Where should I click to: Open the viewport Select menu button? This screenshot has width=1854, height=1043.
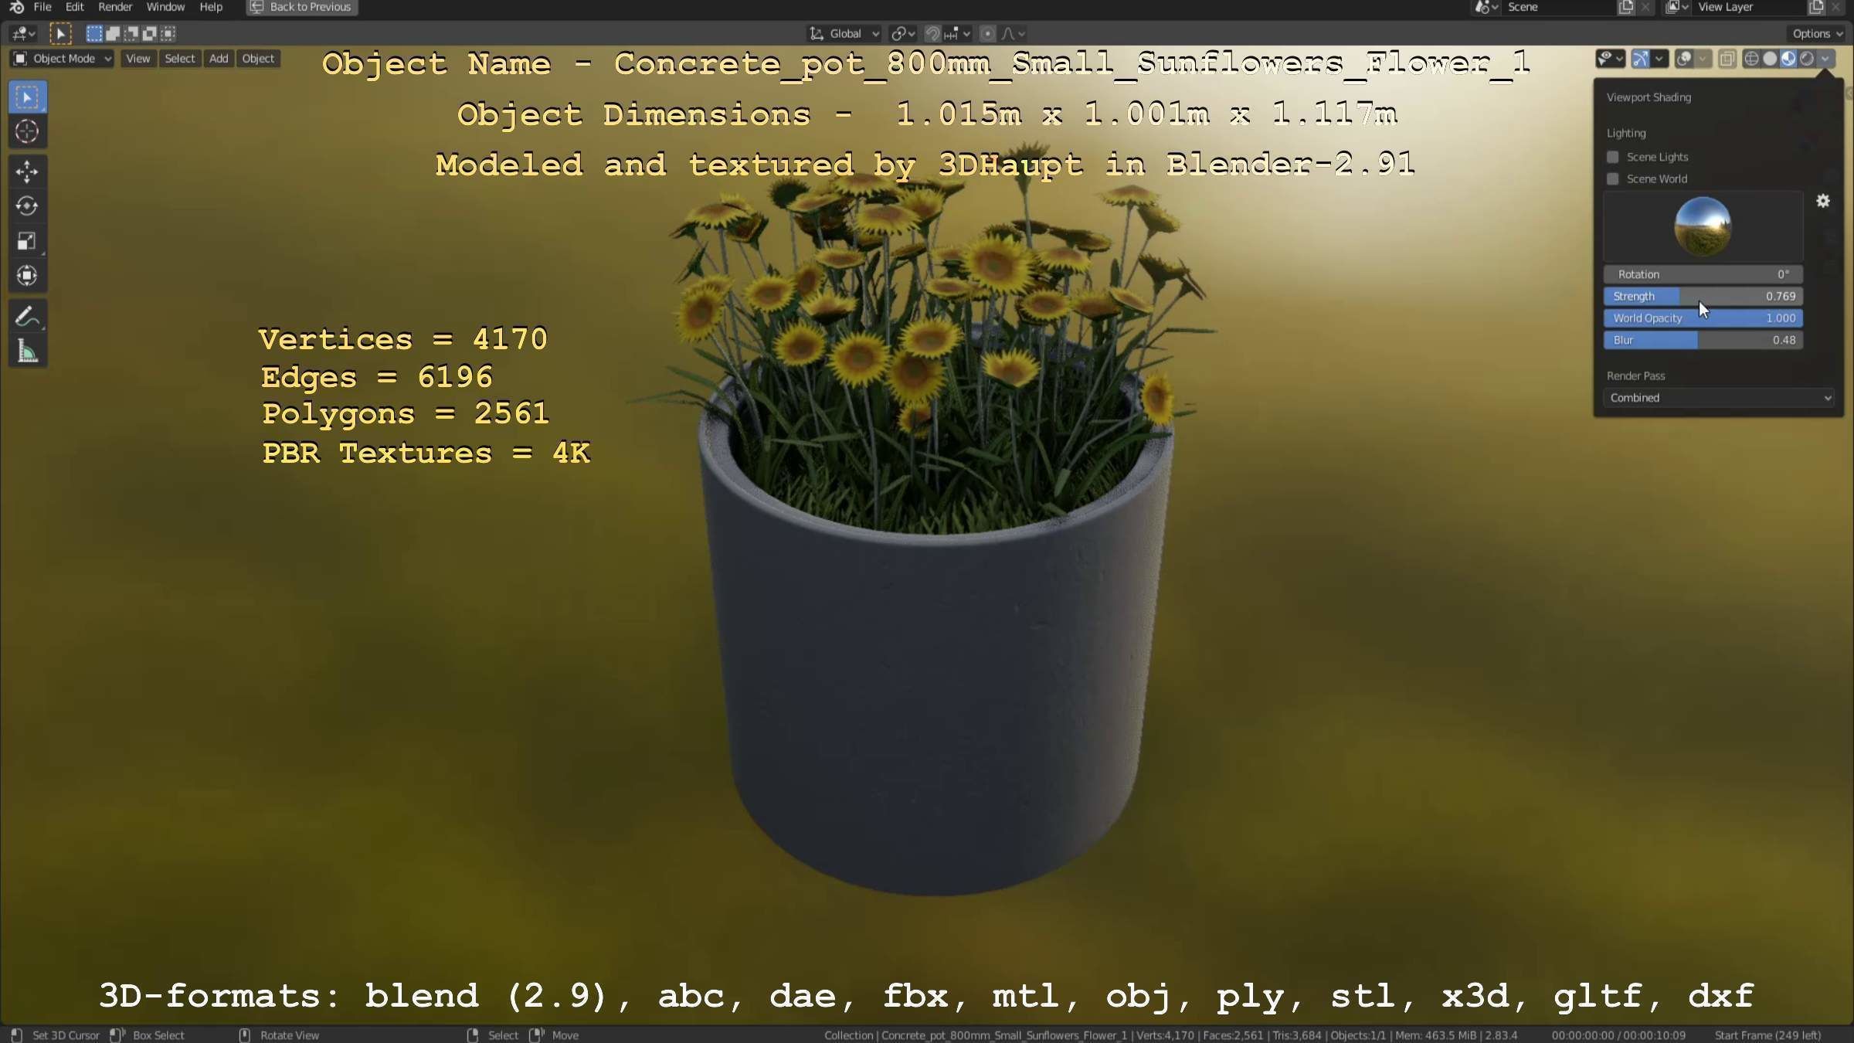click(x=179, y=59)
